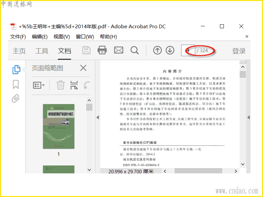Click document vertical scrollbar thumb
The width and height of the screenshot is (263, 197).
coord(243,75)
